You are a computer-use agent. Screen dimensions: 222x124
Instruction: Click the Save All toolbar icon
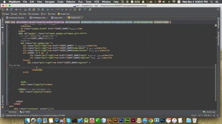pyautogui.click(x=7, y=10)
